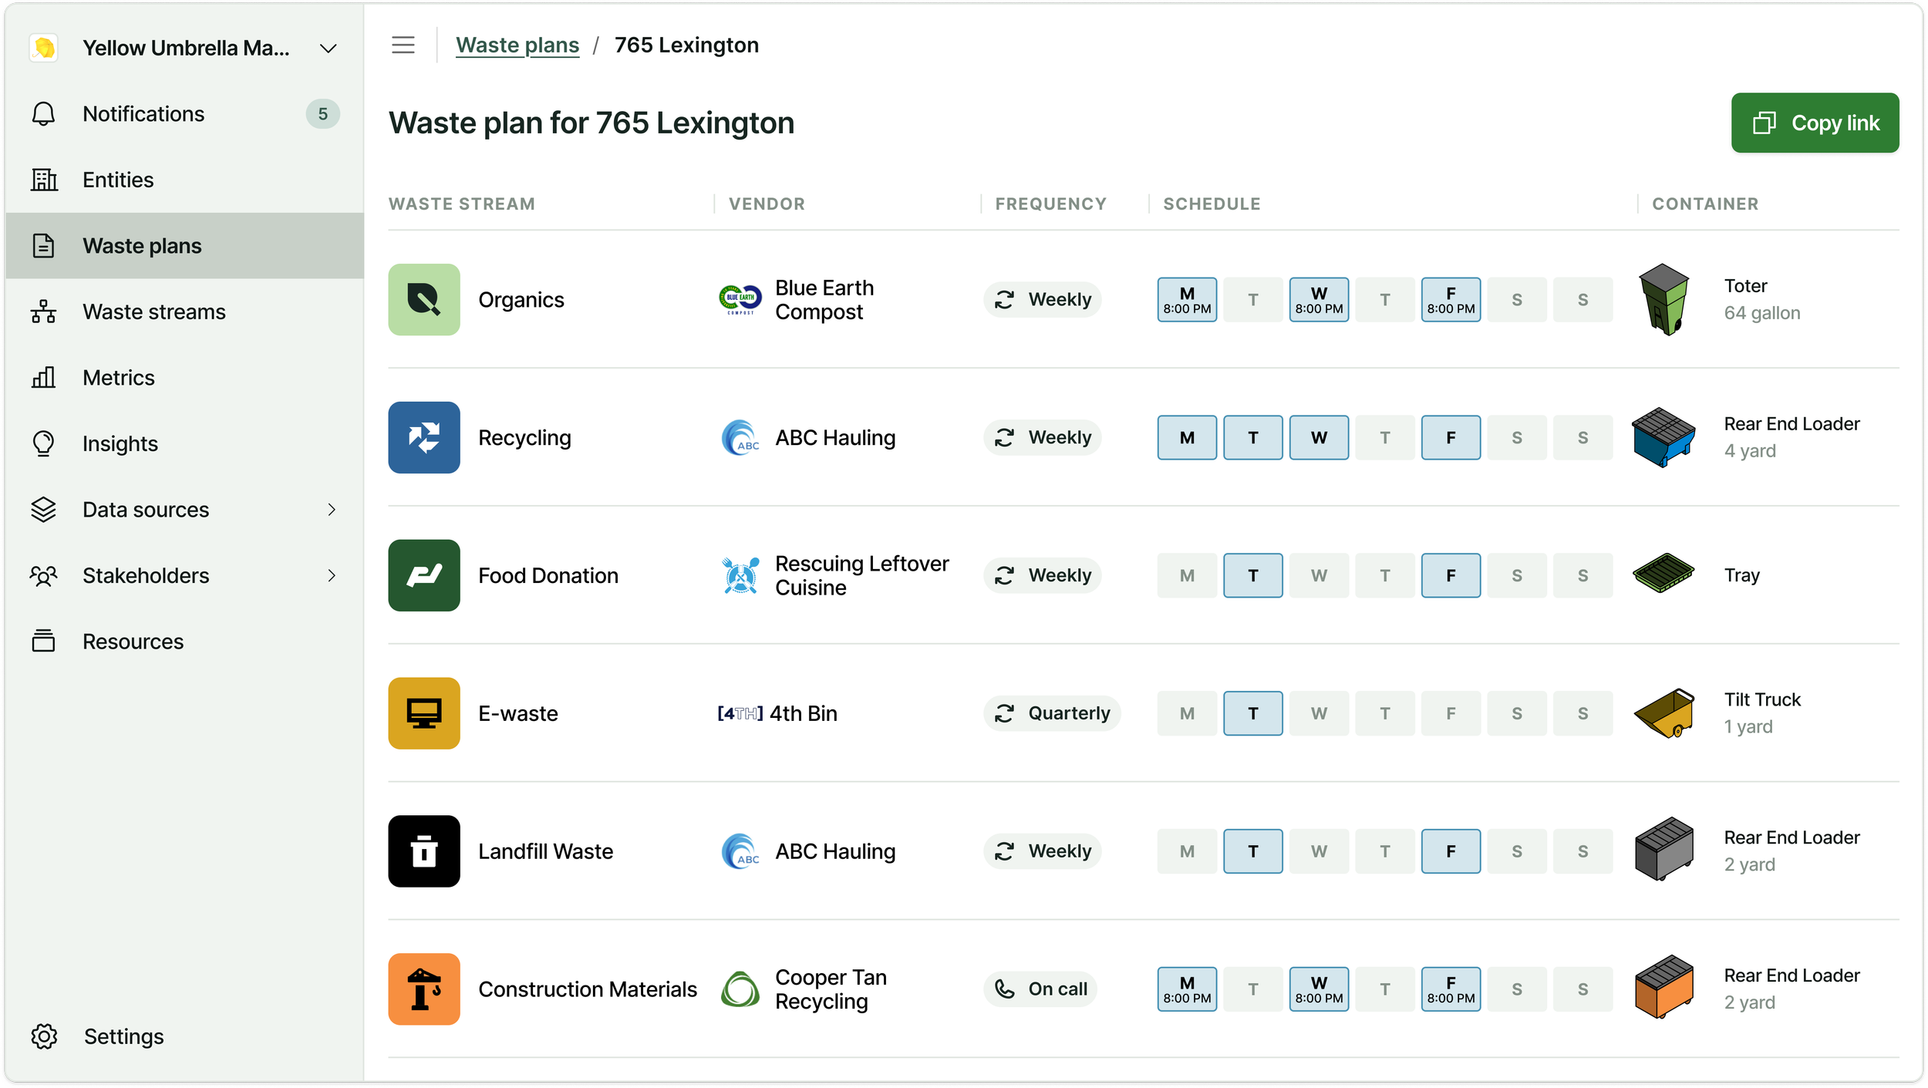Expand the Stakeholders chevron

tap(332, 576)
